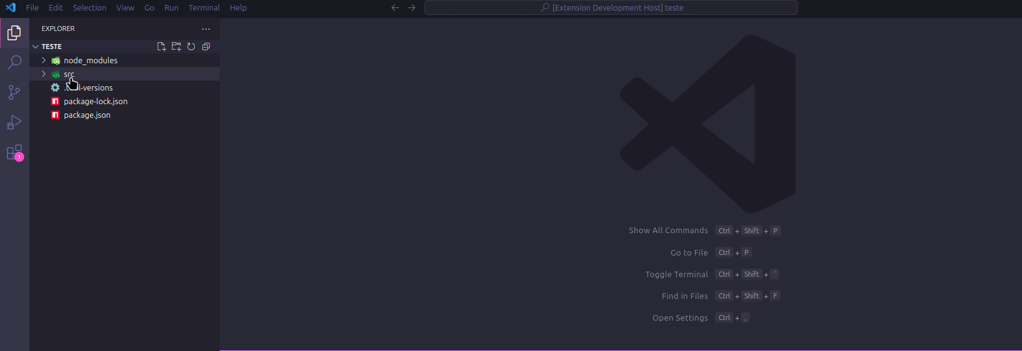Screen dimensions: 1022x351
Task: Click the TESTE section header label
Action: click(x=52, y=47)
